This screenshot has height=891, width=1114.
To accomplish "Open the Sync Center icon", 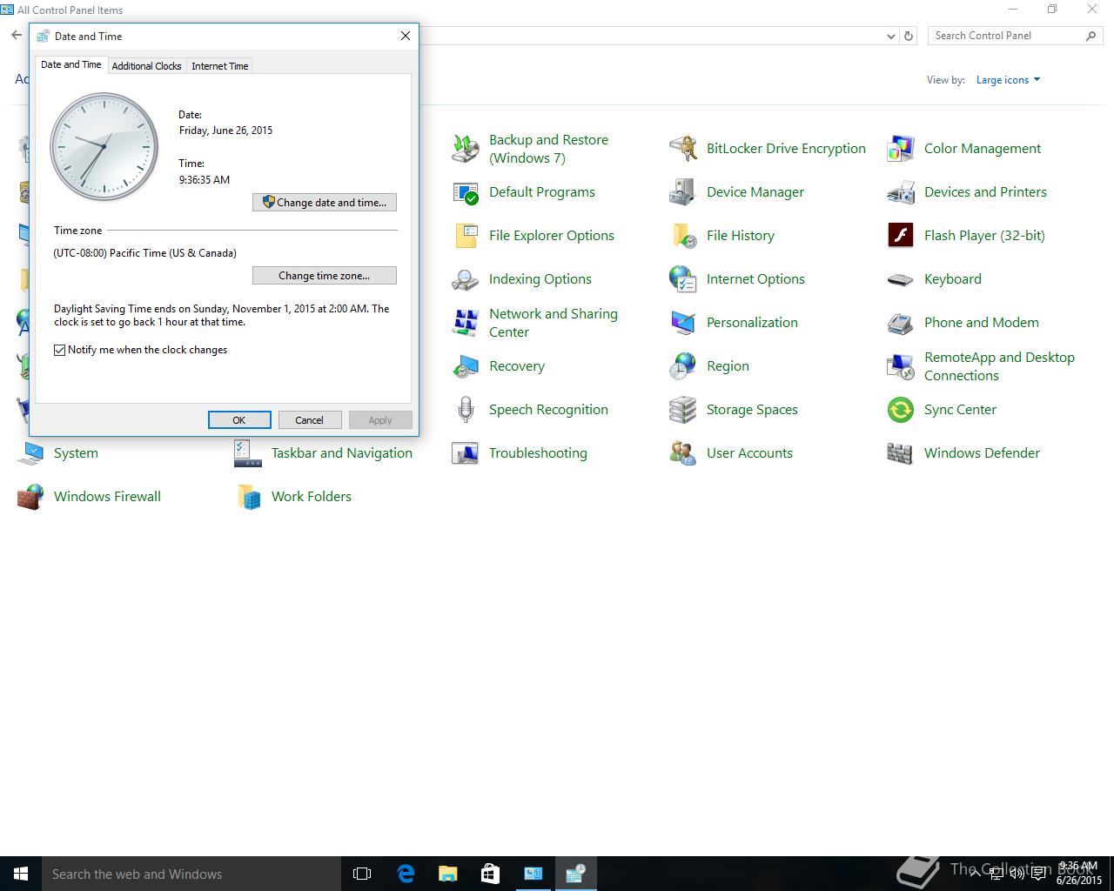I will (x=901, y=410).
